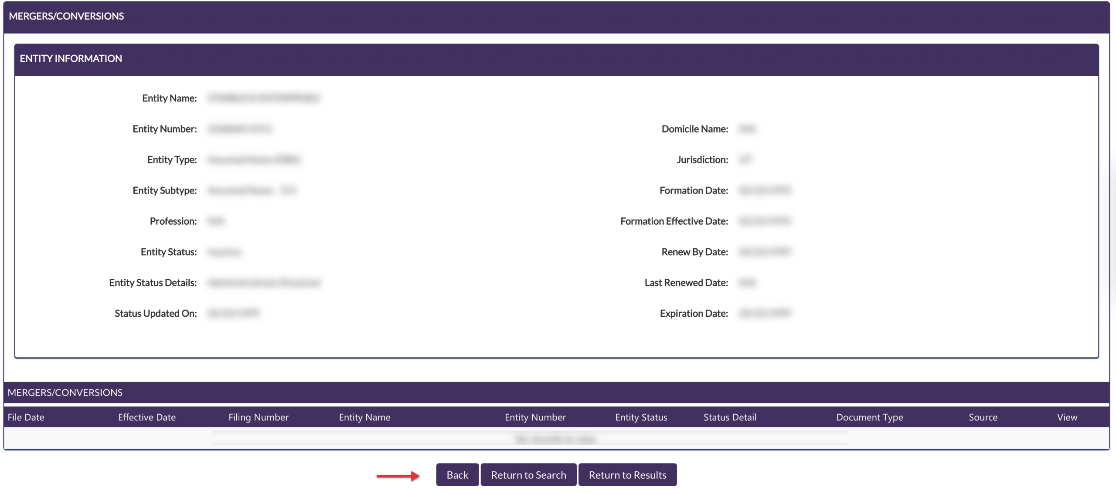This screenshot has height=494, width=1116.
Task: Click the Filing Number column header
Action: click(258, 417)
